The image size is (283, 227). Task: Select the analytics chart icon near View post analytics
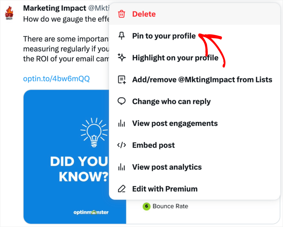point(122,167)
